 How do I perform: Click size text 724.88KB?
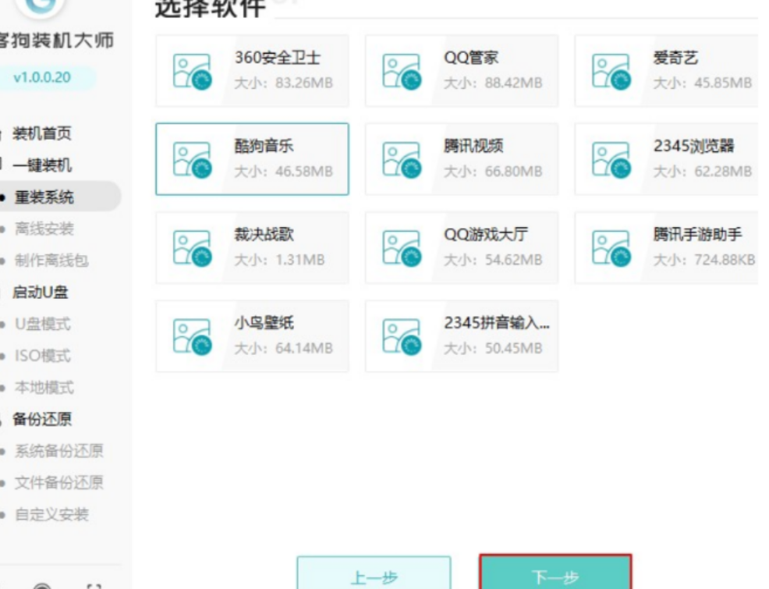tap(725, 260)
